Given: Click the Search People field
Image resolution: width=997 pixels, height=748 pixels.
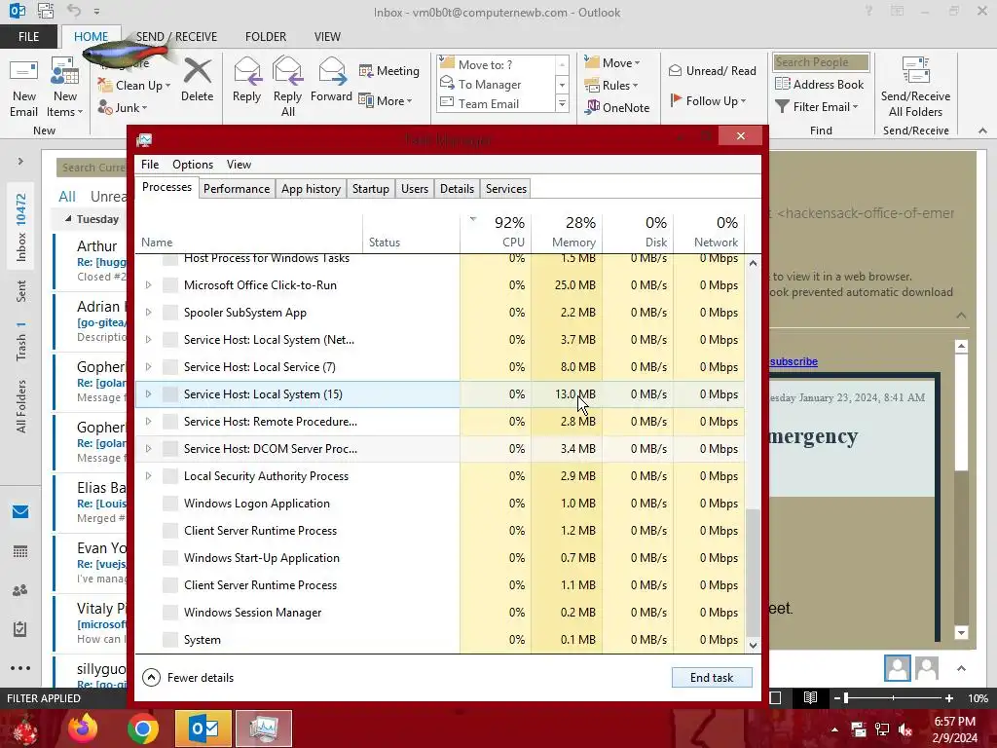Looking at the screenshot, I should point(822,62).
